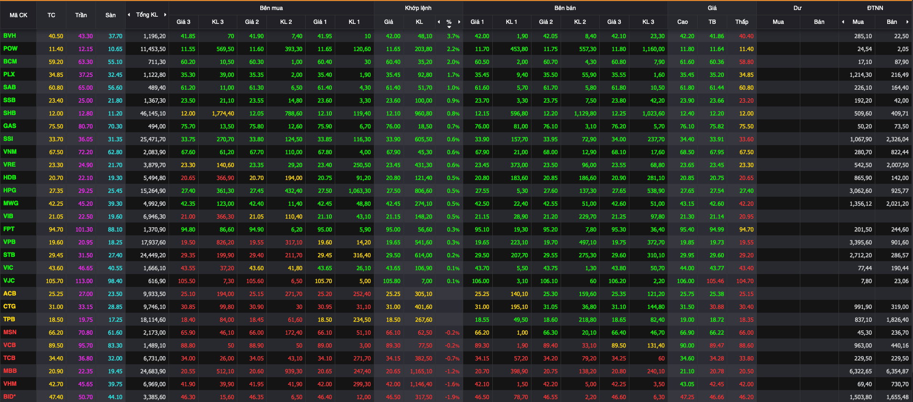The image size is (913, 402).
Task: Click the Trần column header
Action: pyautogui.click(x=81, y=15)
